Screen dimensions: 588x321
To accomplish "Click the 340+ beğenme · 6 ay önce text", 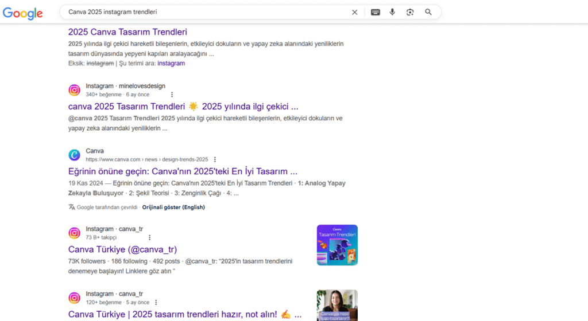I will [117, 95].
